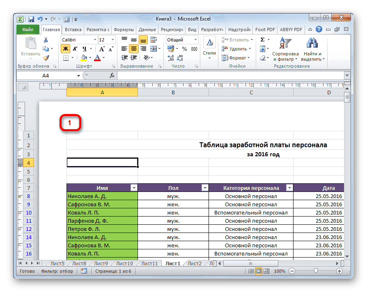Open the filter dropdown for Имя column
The image size is (367, 292).
point(134,187)
